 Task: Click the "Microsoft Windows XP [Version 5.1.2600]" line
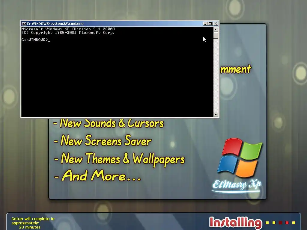tap(68, 29)
